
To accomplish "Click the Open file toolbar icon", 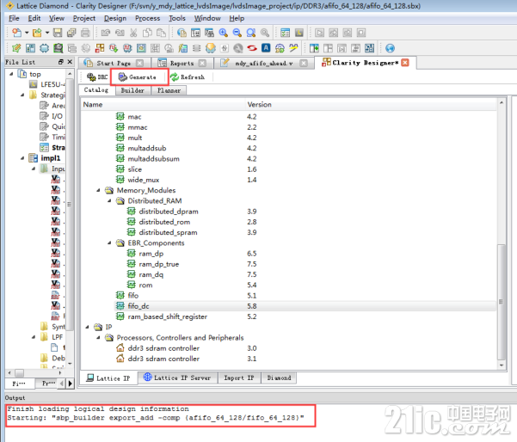I will point(37,33).
